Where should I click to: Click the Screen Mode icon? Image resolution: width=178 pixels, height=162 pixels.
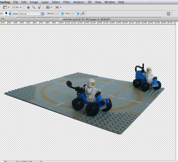57,7
